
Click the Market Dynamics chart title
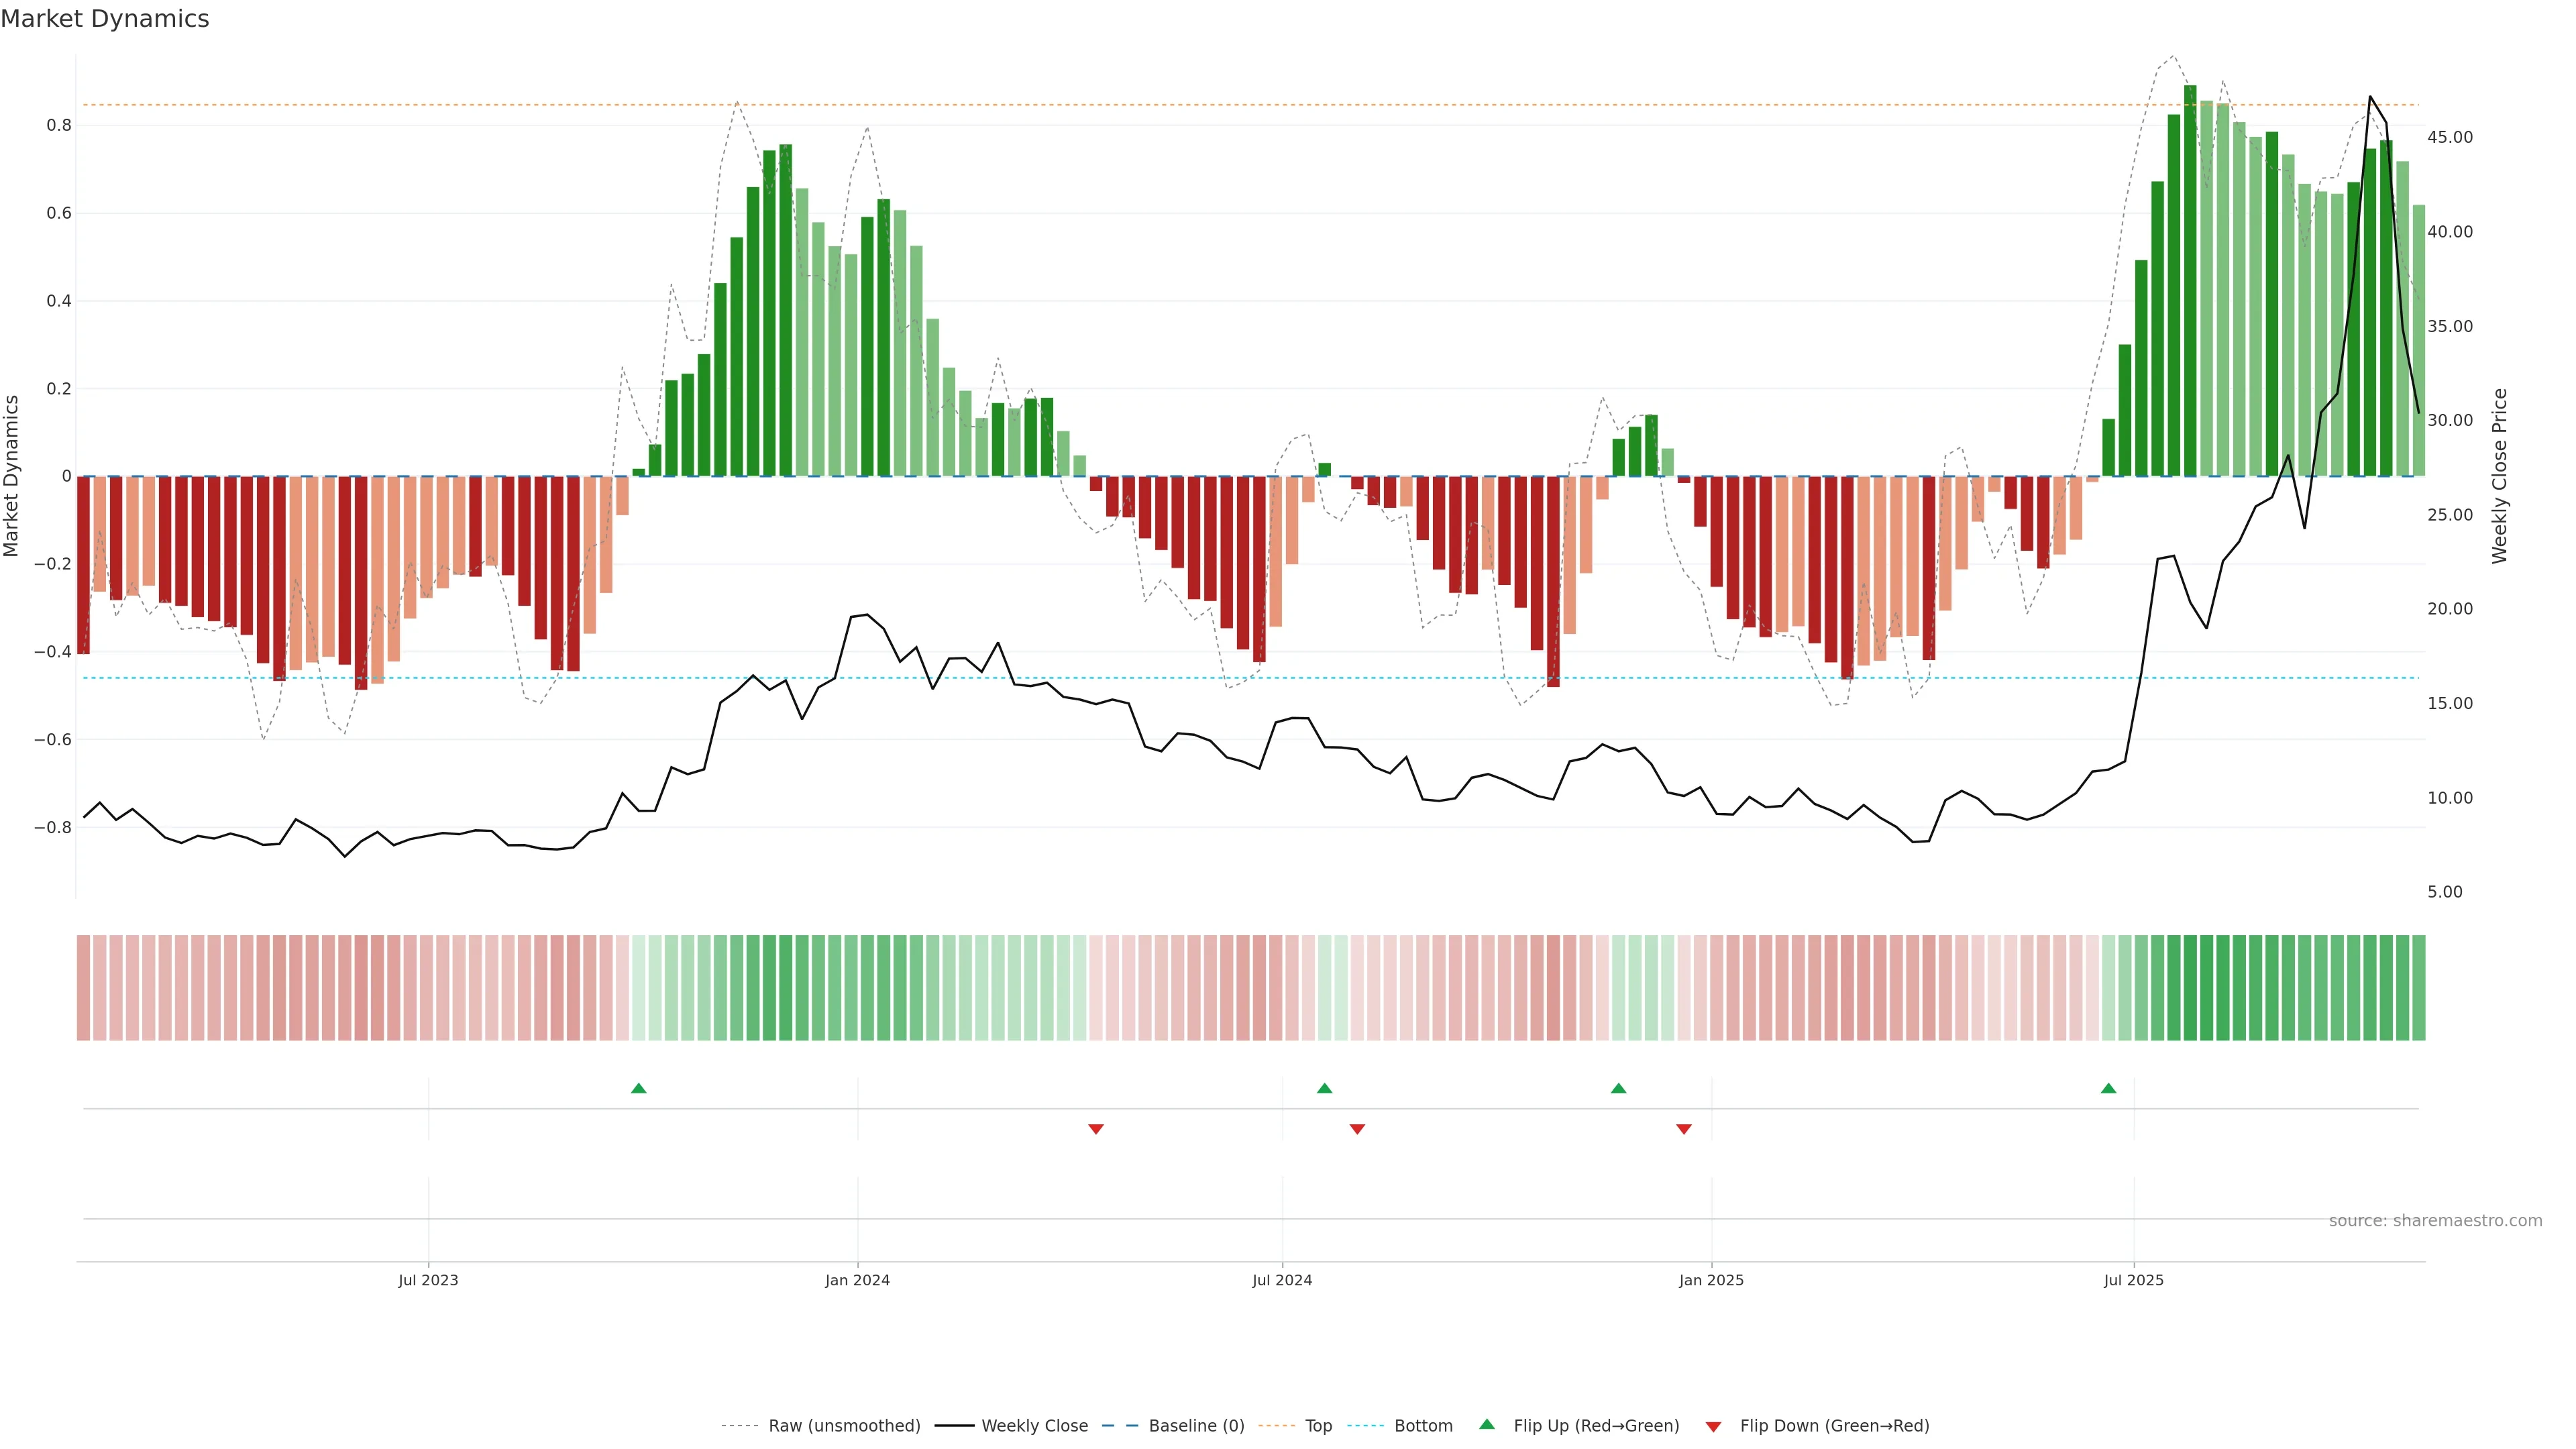click(x=105, y=19)
